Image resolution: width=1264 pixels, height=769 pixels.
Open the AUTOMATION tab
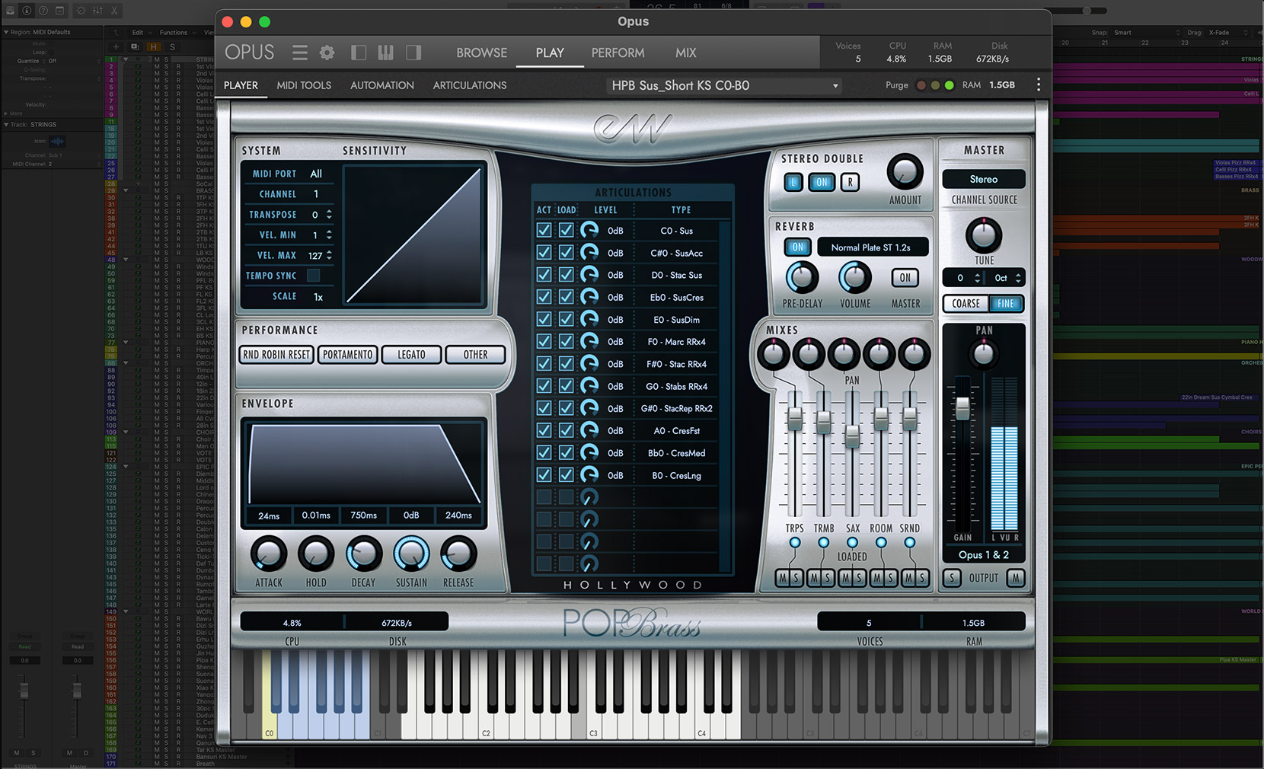tap(382, 85)
